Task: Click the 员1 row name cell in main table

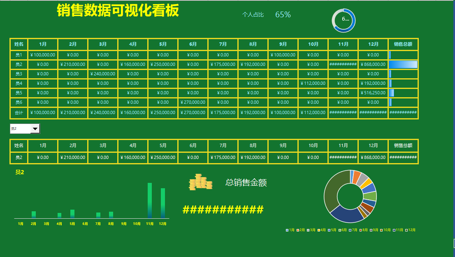Action: [19, 55]
